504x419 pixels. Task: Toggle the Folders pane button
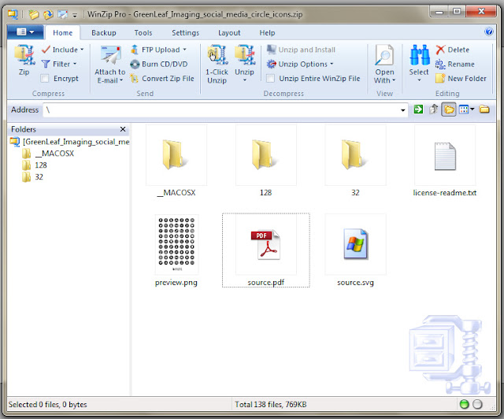pos(449,109)
